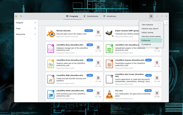
Task: Switch to the Zainstalowane tab
Action: point(91,16)
